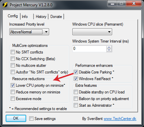Enable No SMT conflicts checkbox
Screen dimensions: 144x127
pos(13,52)
